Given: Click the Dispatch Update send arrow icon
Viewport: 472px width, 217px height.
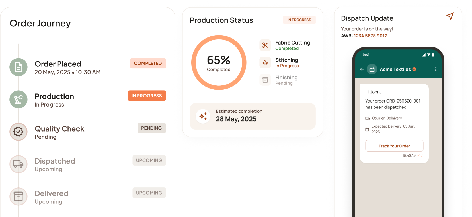Looking at the screenshot, I should [x=450, y=16].
